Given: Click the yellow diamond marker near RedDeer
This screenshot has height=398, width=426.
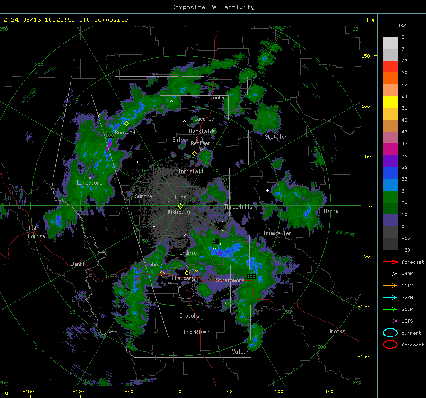Looking at the screenshot, I should 195,154.
